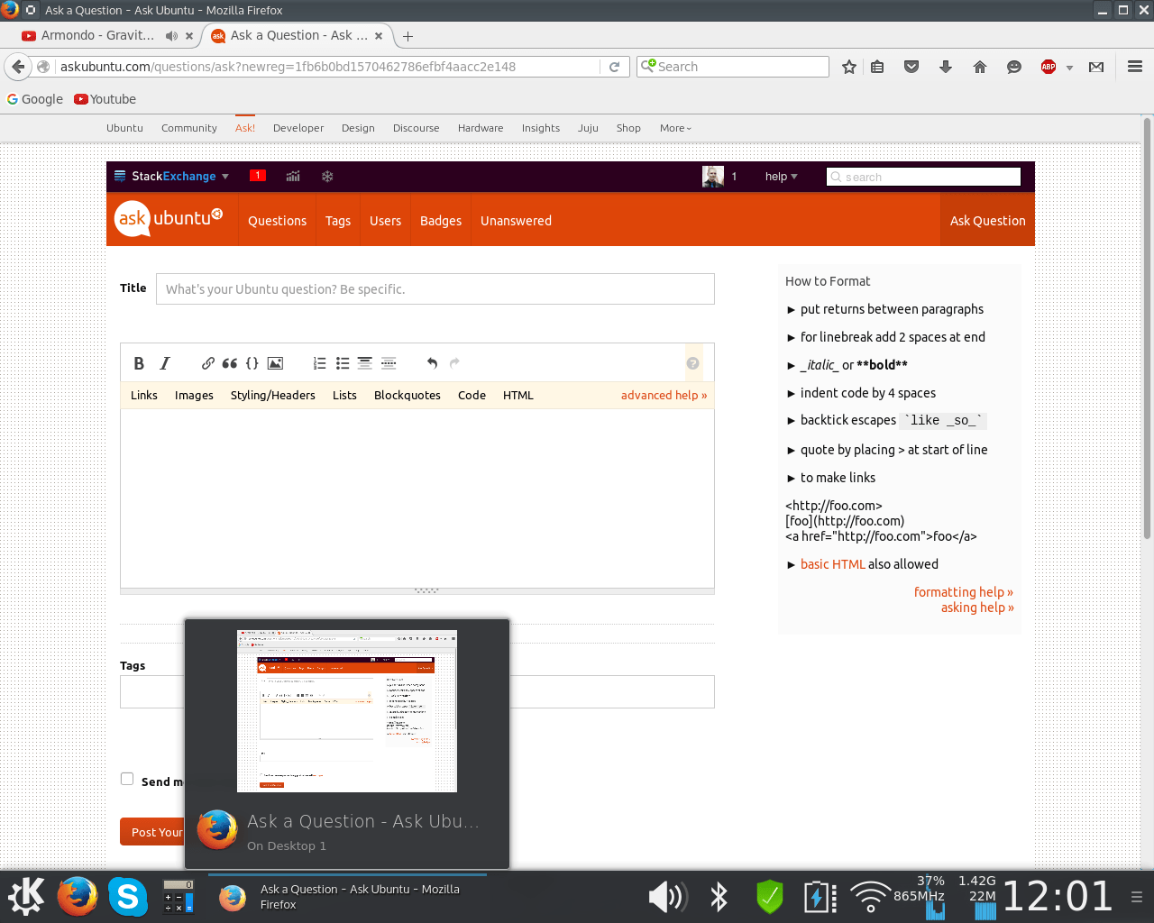Switch to the Blockquotes formatting tab
Viewport: 1154px width, 923px height.
coord(407,395)
